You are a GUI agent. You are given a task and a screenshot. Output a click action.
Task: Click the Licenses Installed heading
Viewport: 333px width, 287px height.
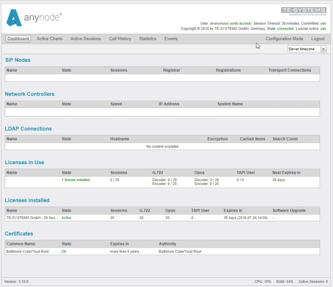tap(27, 200)
